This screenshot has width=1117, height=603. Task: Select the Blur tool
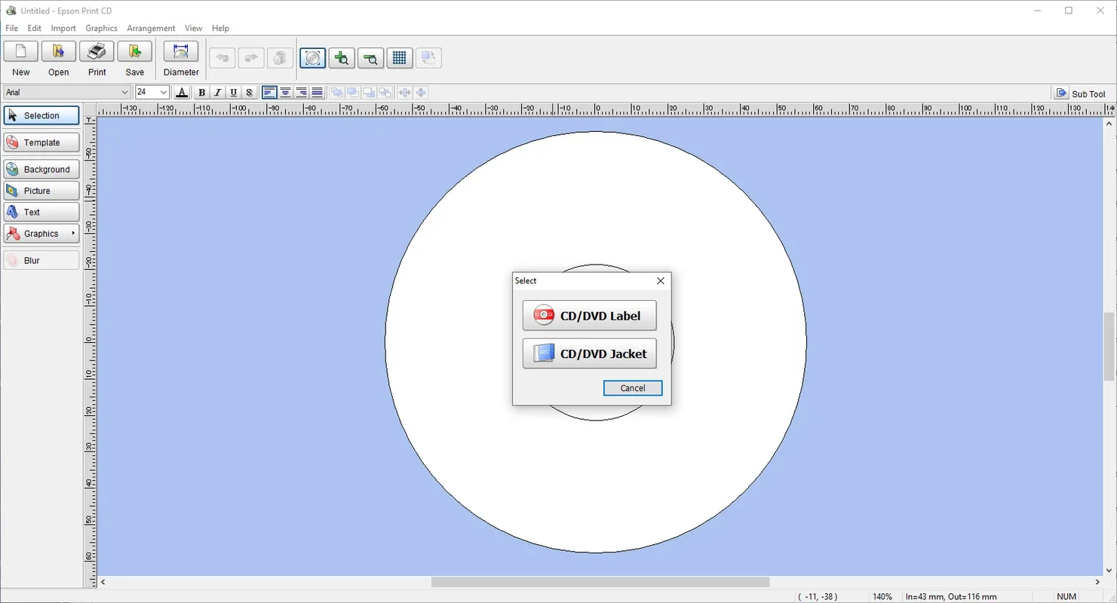point(41,260)
